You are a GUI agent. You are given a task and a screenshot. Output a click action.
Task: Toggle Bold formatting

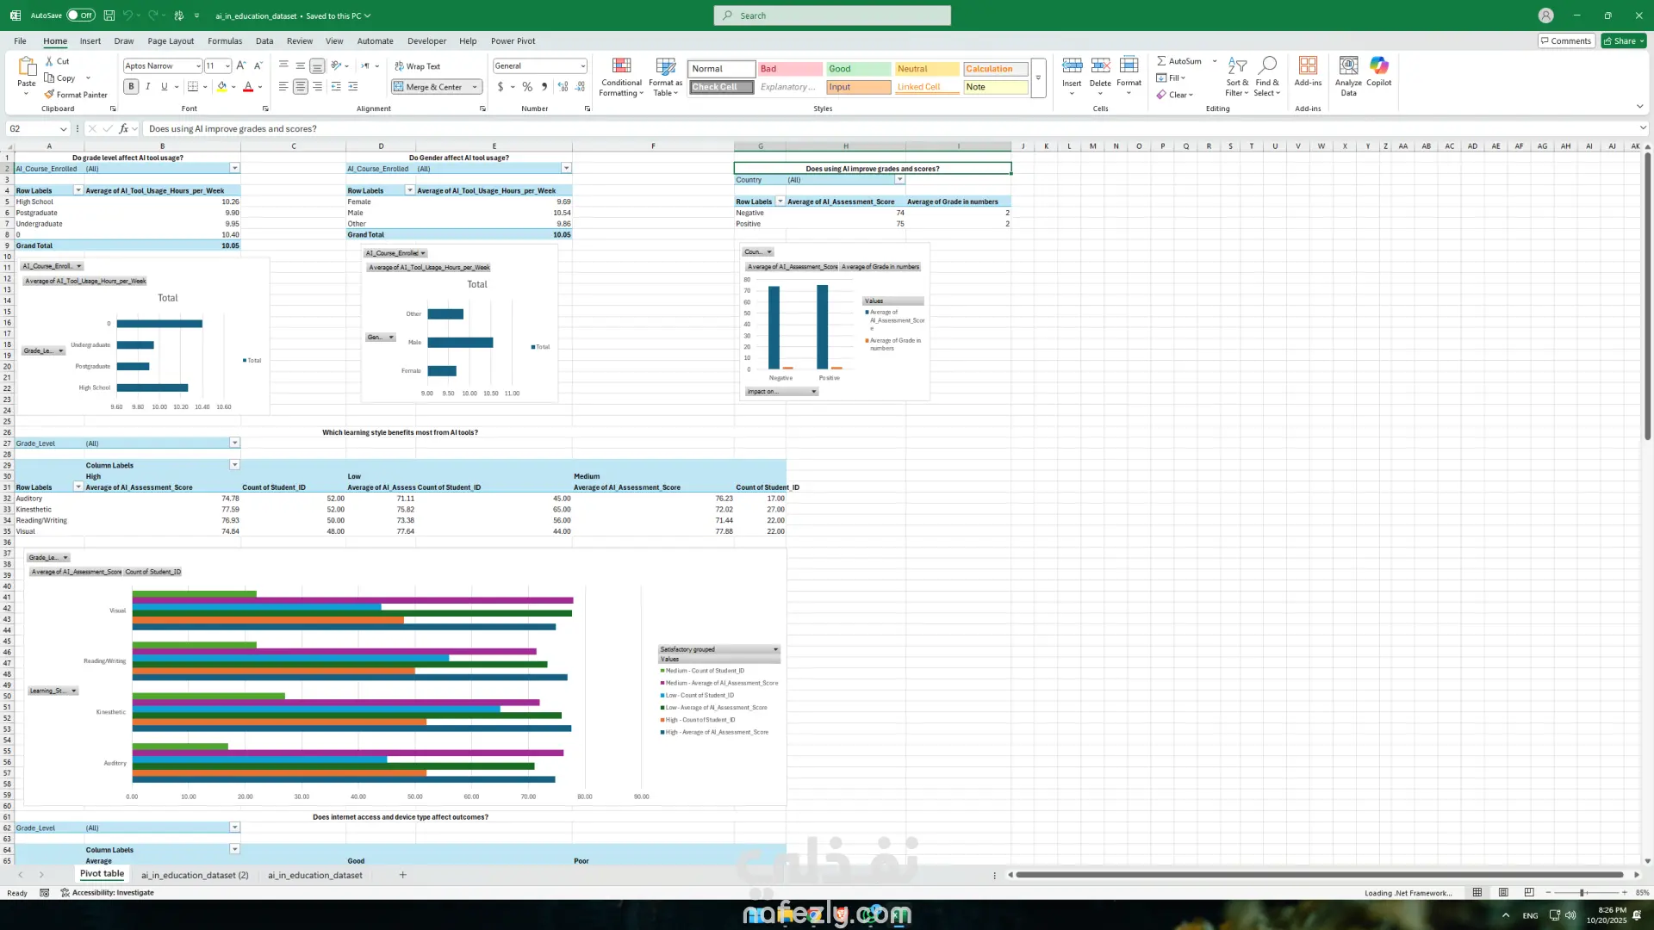click(131, 86)
